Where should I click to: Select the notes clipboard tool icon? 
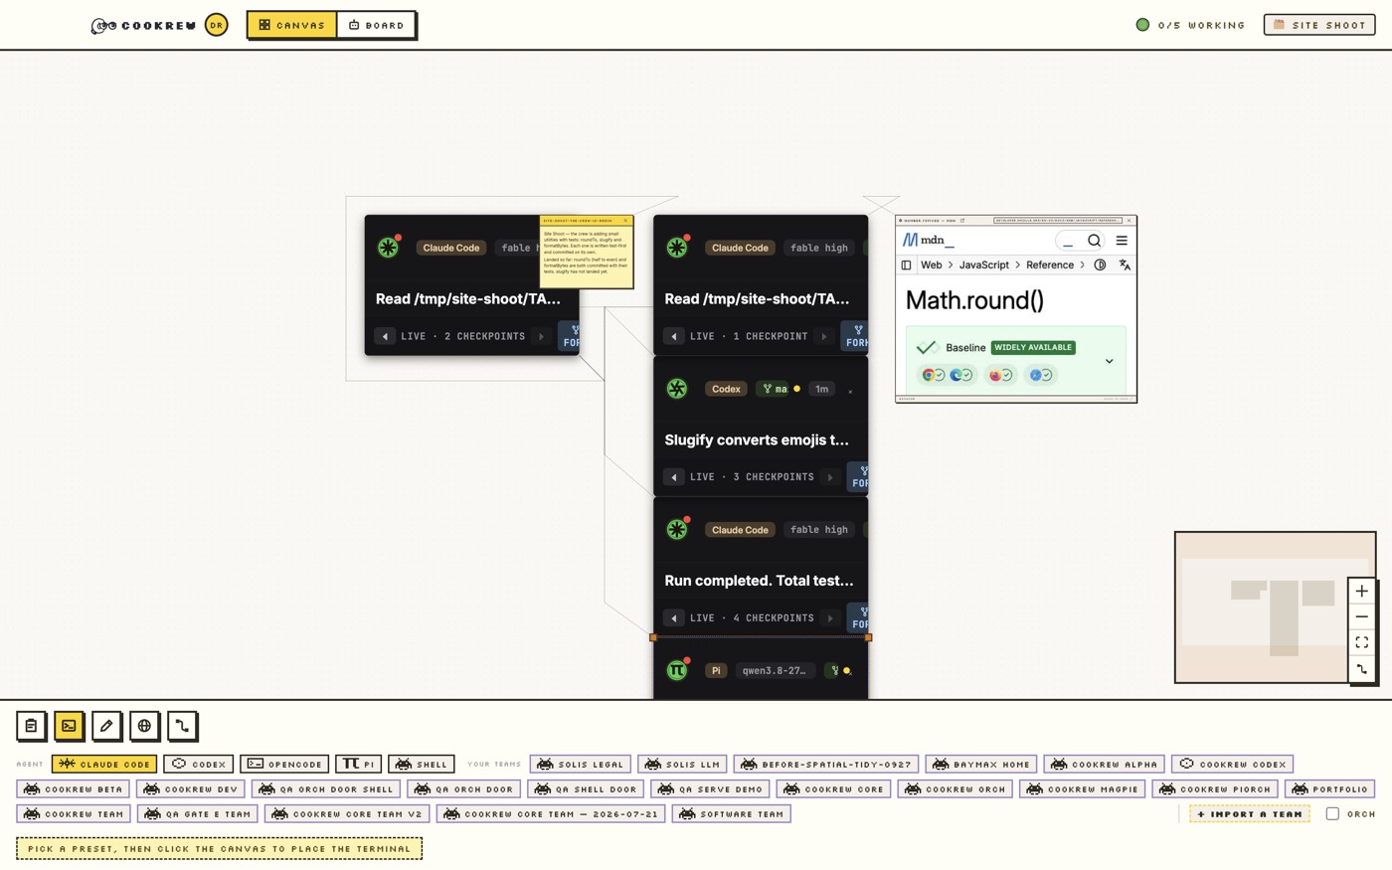coord(31,726)
